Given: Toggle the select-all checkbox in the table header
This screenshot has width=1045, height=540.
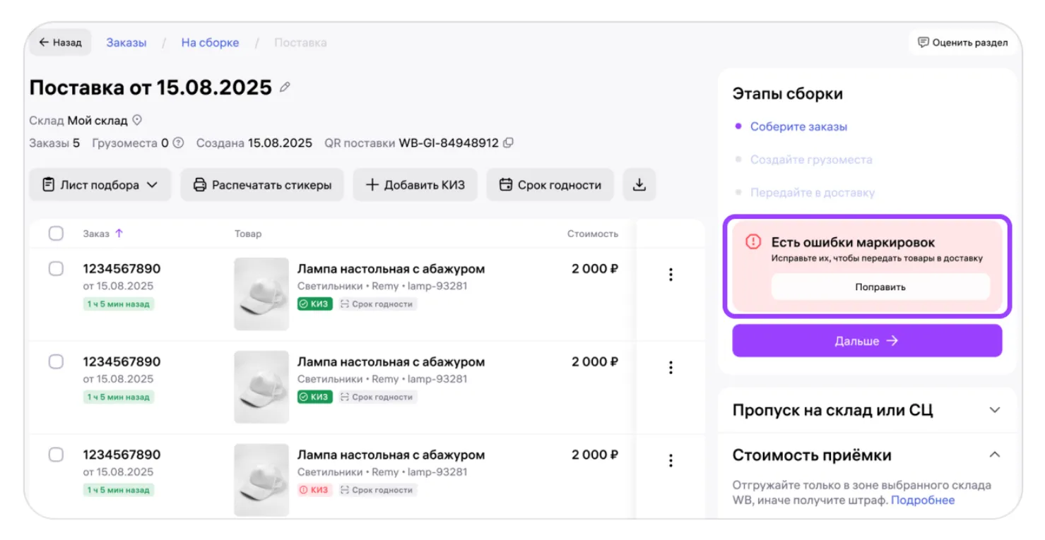Looking at the screenshot, I should tap(56, 234).
